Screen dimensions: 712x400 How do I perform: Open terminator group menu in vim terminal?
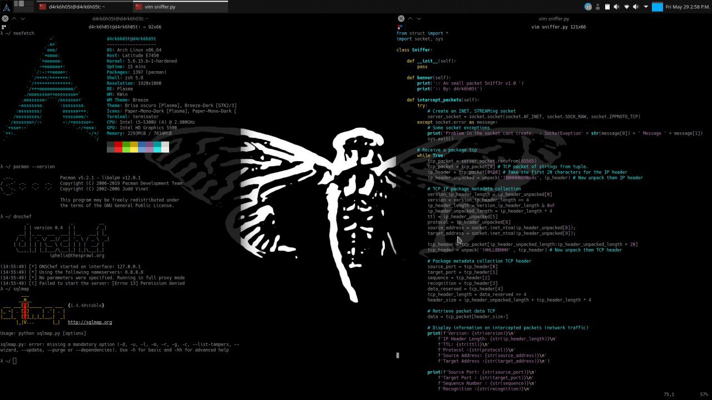point(400,27)
